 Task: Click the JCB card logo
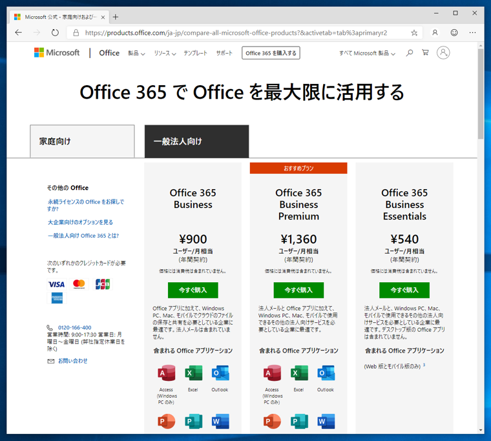pos(103,284)
